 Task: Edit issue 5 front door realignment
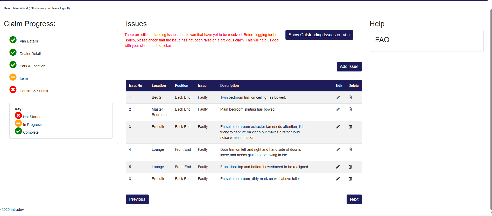pos(338,167)
